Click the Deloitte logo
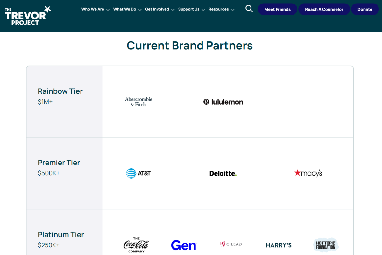This screenshot has width=382, height=255. (x=223, y=173)
